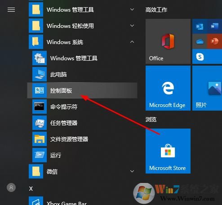
Task: Open Command Prompt icon (命令提示符)
Action: tap(40, 107)
